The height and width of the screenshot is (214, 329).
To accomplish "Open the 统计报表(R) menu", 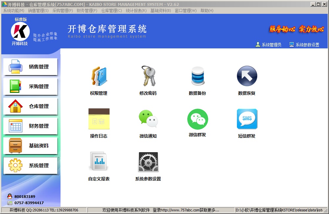I will (136, 11).
